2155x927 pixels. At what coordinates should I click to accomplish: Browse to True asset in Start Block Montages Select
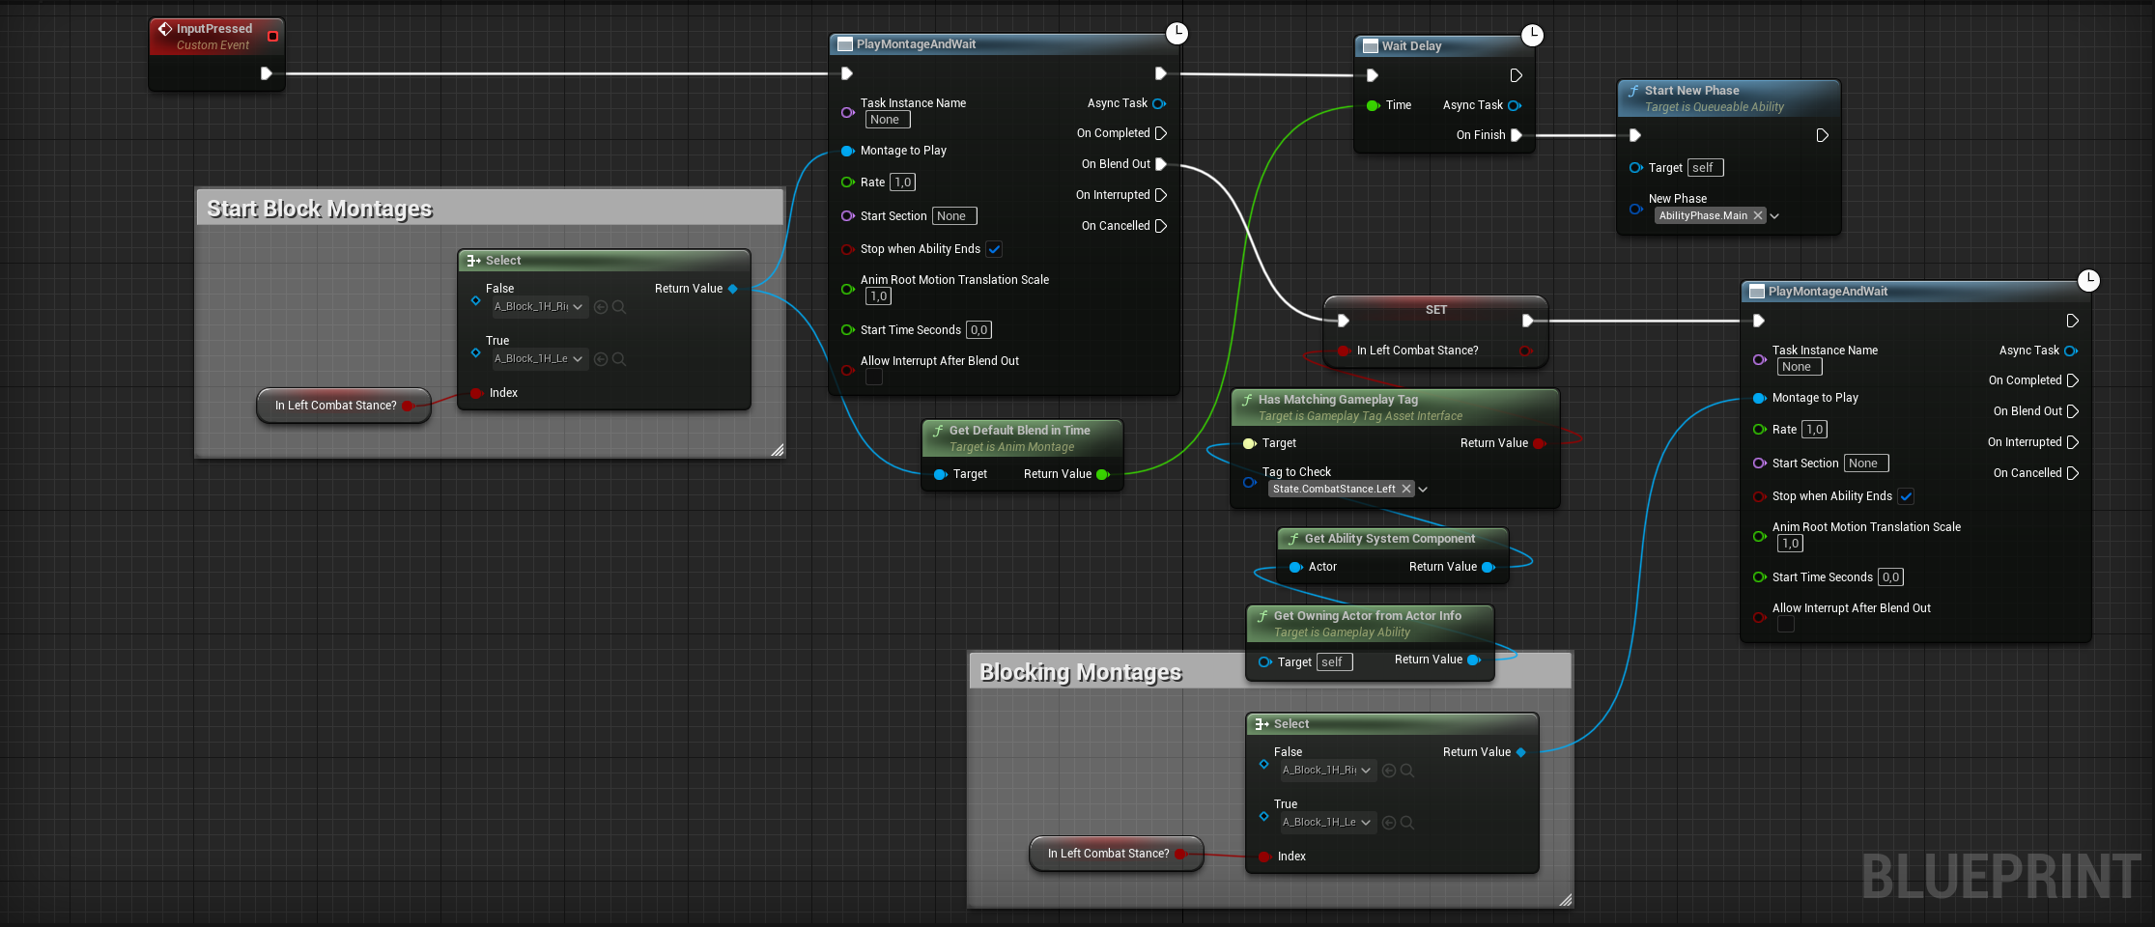point(619,359)
